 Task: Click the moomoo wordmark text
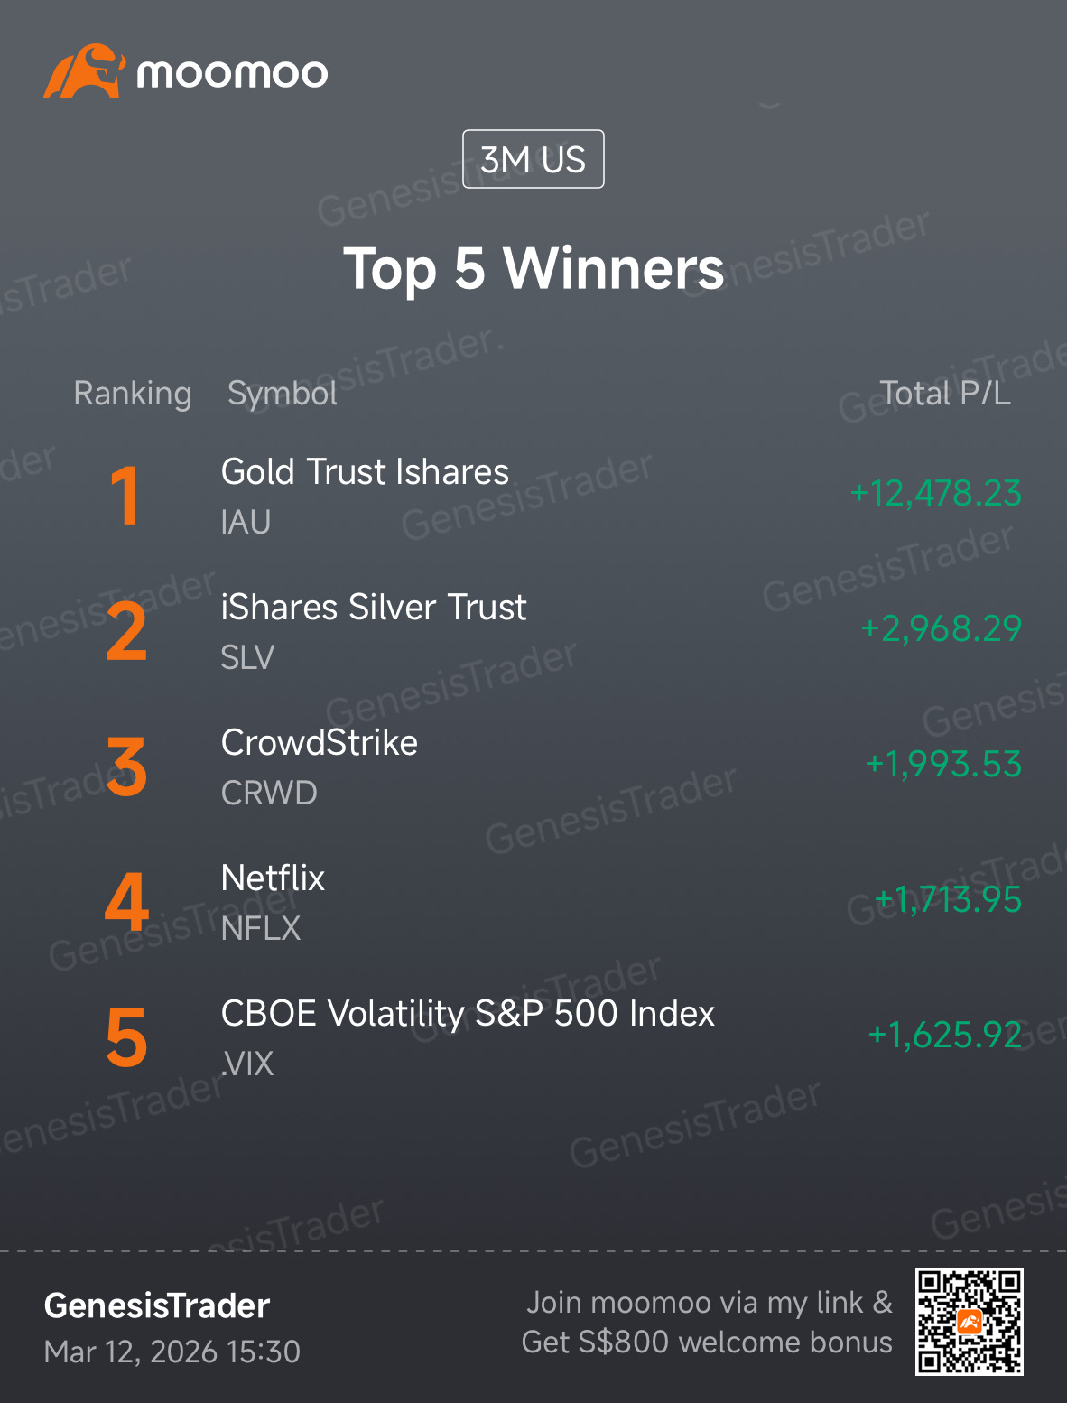pos(232,73)
